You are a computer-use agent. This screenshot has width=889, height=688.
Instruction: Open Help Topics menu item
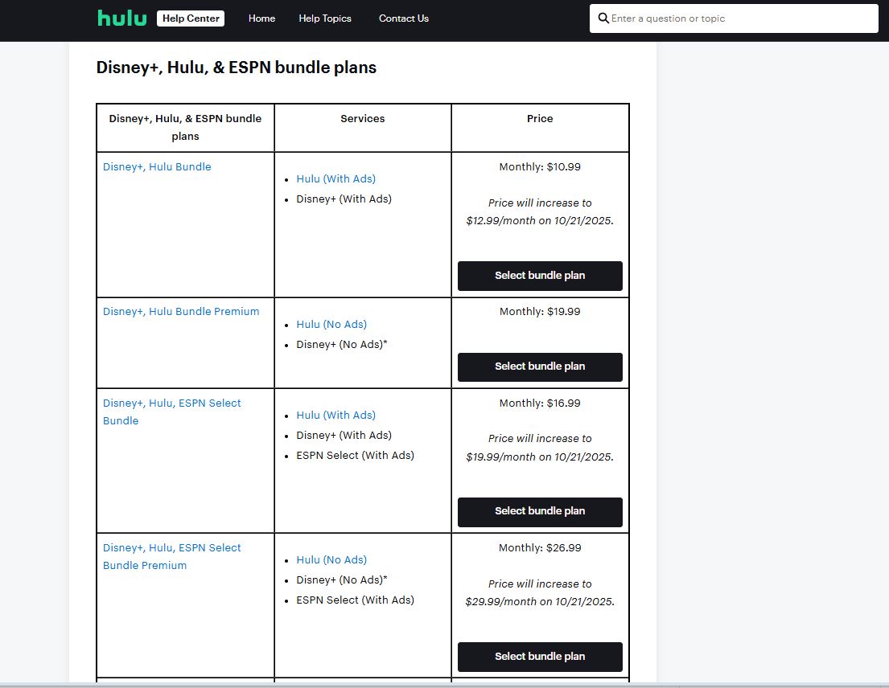coord(325,18)
